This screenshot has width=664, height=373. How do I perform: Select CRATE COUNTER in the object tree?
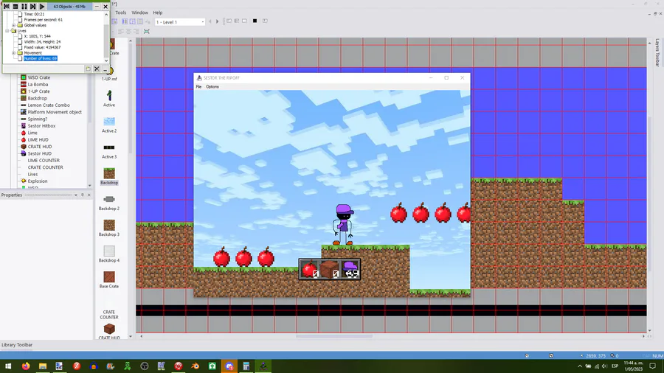coord(45,167)
